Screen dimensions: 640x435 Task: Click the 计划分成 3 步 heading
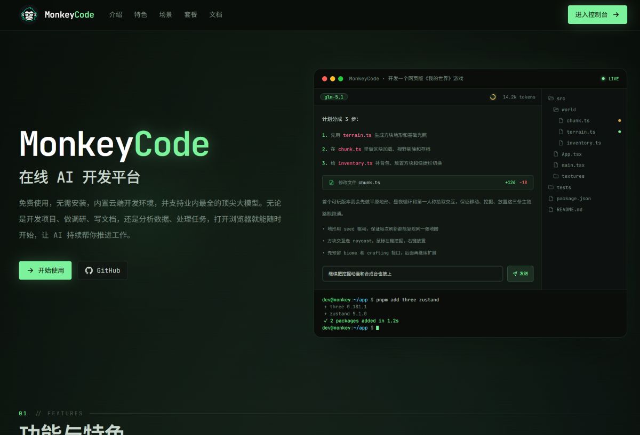(x=340, y=119)
